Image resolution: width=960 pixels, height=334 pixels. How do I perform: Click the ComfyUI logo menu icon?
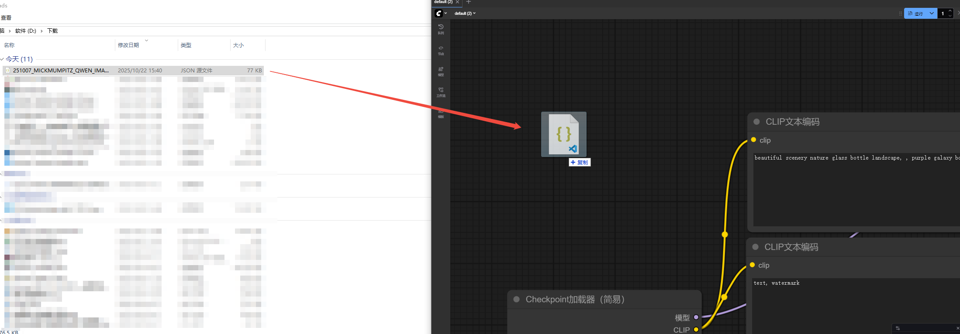[x=439, y=14]
